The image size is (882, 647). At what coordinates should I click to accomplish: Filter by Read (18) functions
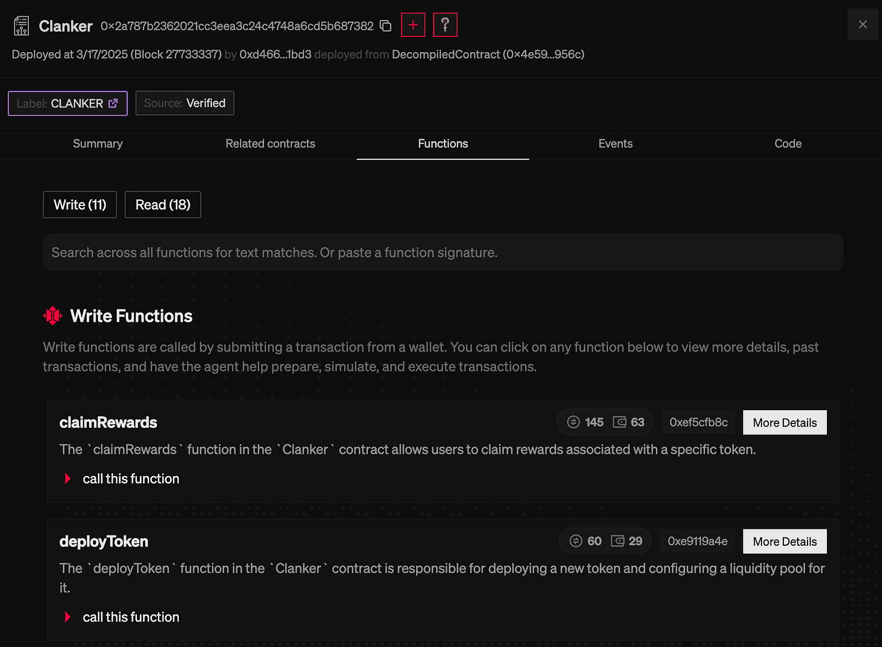[163, 205]
